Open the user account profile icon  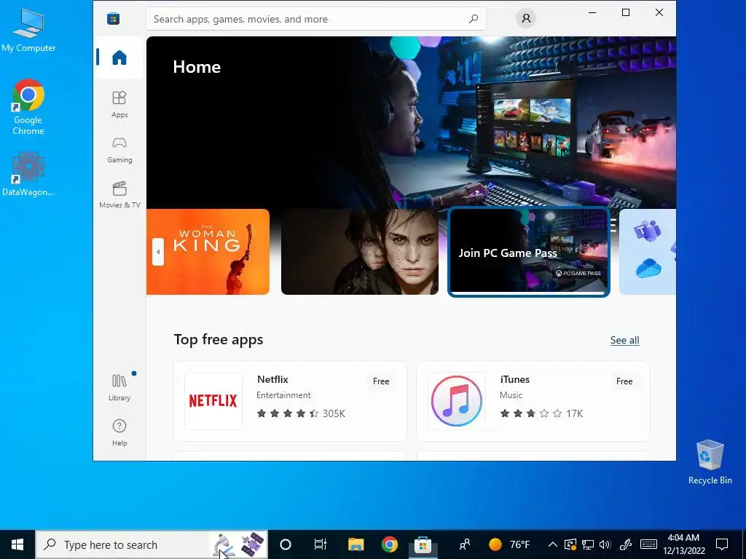(x=526, y=18)
